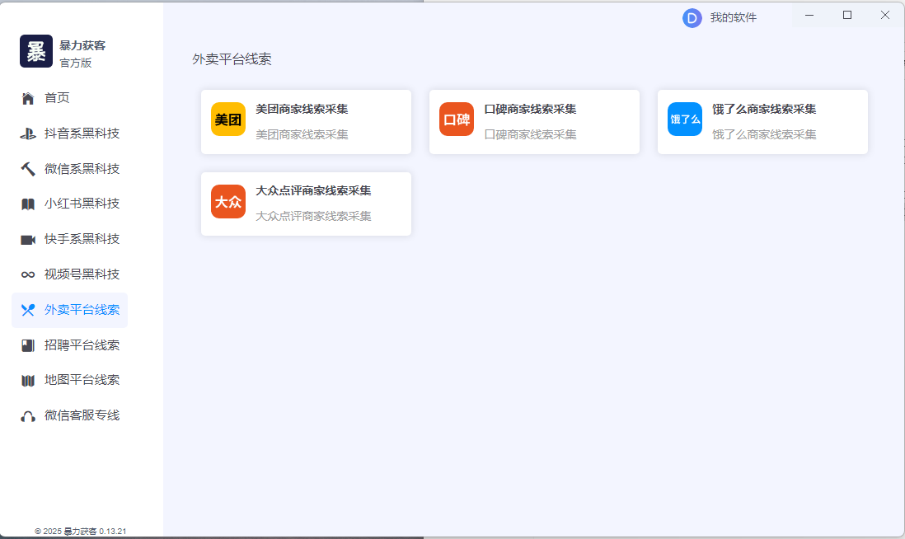
Task: Click the map icon for 地图平台线索
Action: 28,381
